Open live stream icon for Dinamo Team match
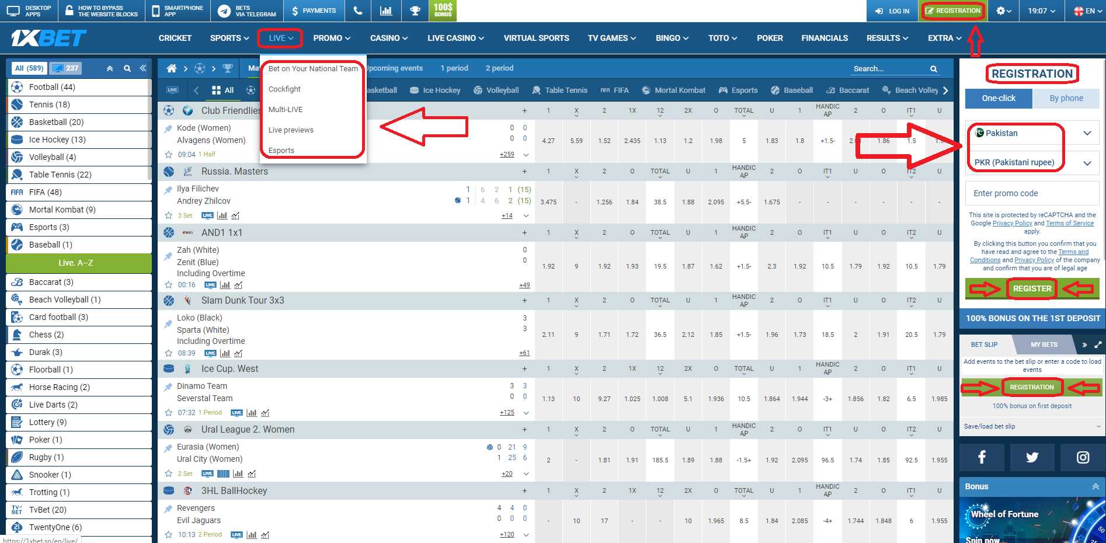This screenshot has height=543, width=1106. pos(236,412)
